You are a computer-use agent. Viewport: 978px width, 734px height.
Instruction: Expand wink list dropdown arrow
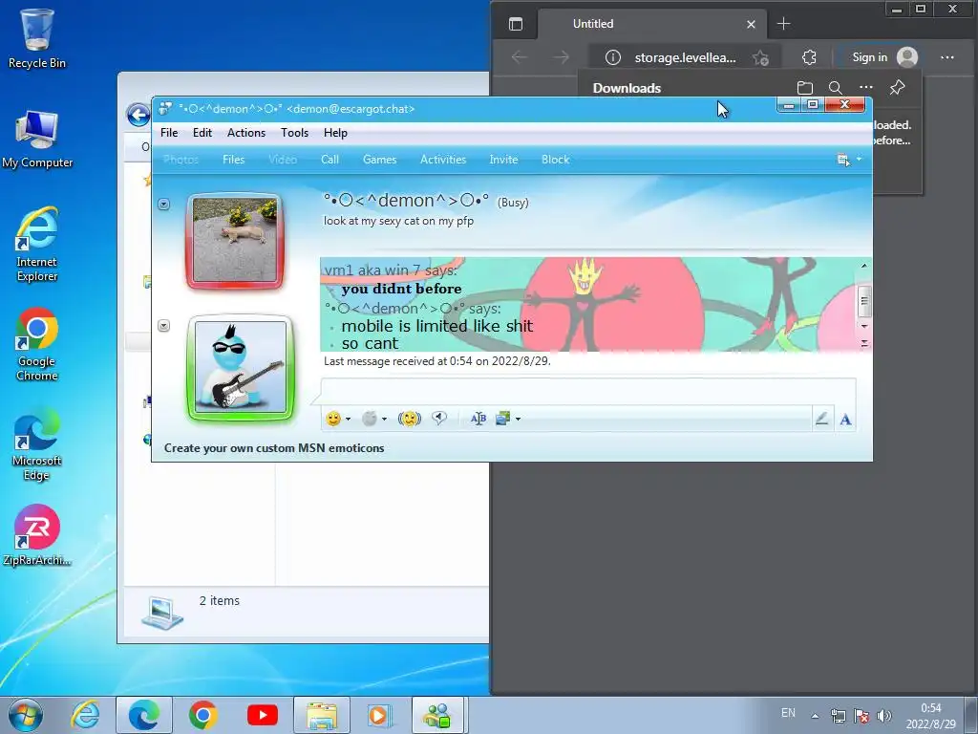tap(384, 420)
